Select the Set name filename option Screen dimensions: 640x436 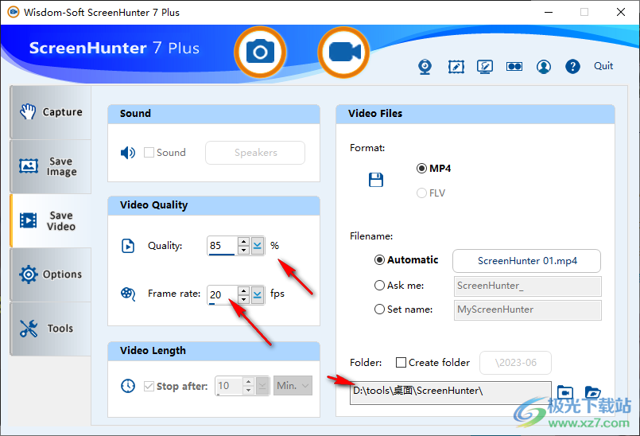tap(379, 309)
